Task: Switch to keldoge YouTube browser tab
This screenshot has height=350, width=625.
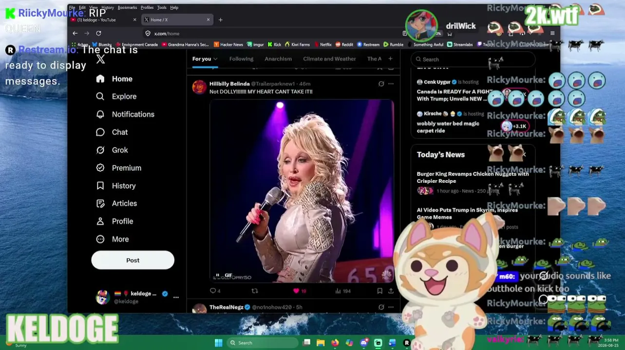Action: pos(103,20)
